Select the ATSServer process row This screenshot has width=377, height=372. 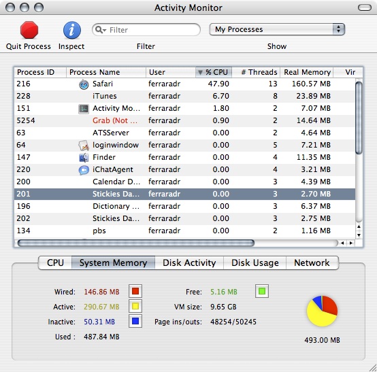click(184, 133)
